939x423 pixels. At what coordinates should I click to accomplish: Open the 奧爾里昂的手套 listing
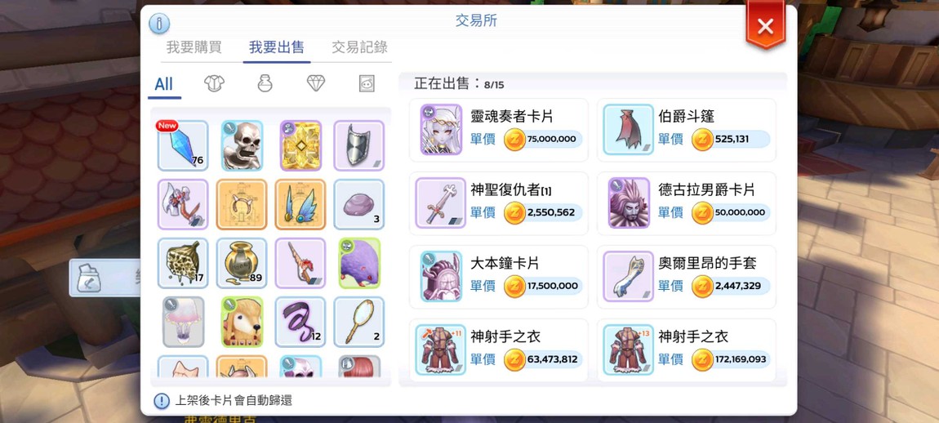pos(686,277)
